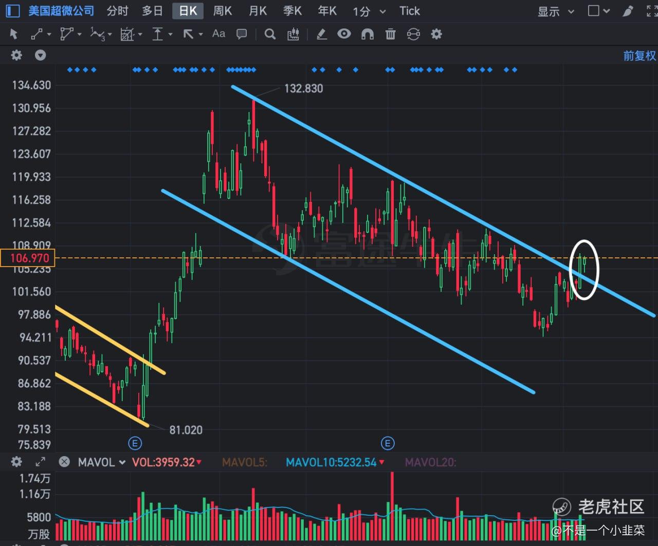This screenshot has height=546, width=658.
Task: Expand the volume panel to fullscreen
Action: pos(40,462)
